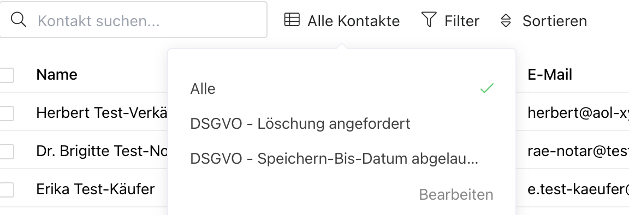Click the magnifying glass search icon

[x=19, y=20]
